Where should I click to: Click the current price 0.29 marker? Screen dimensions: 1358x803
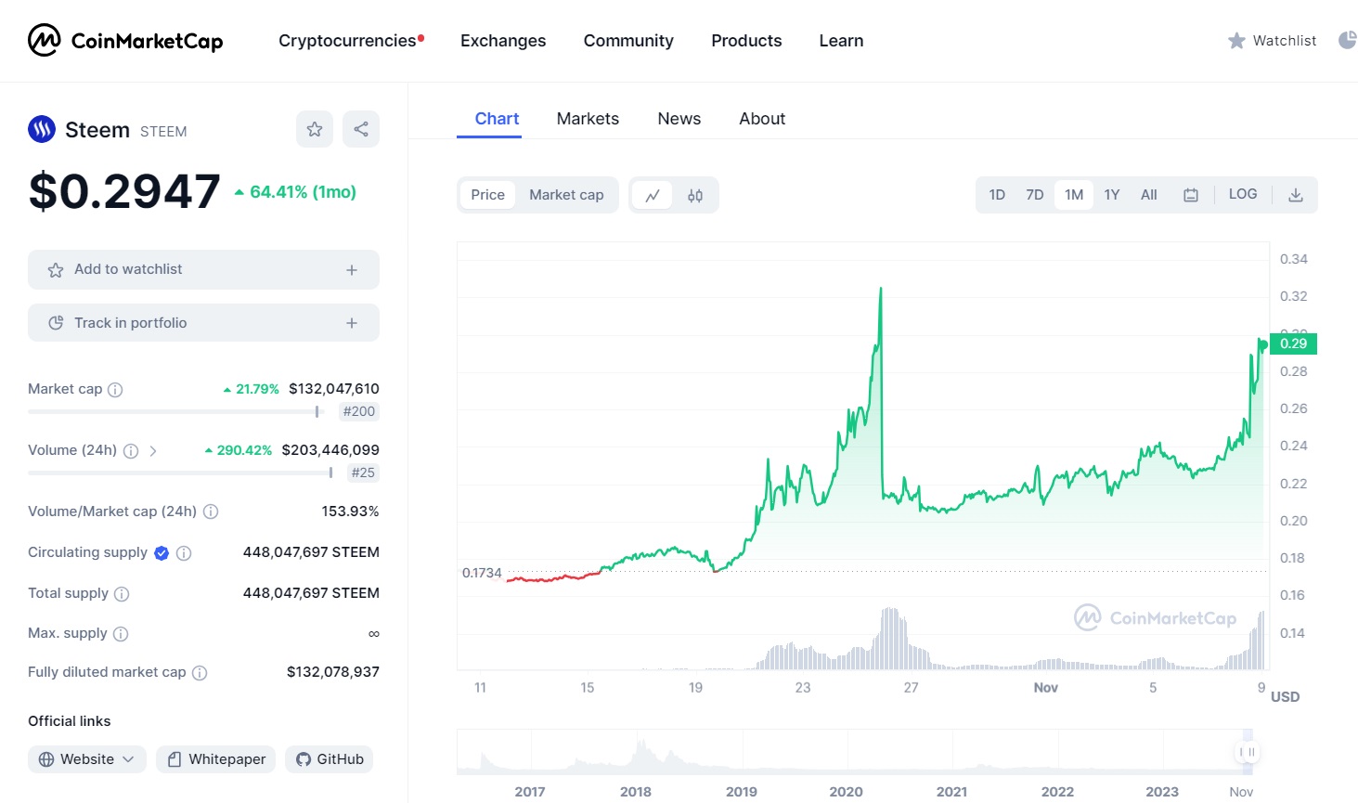coord(1293,343)
